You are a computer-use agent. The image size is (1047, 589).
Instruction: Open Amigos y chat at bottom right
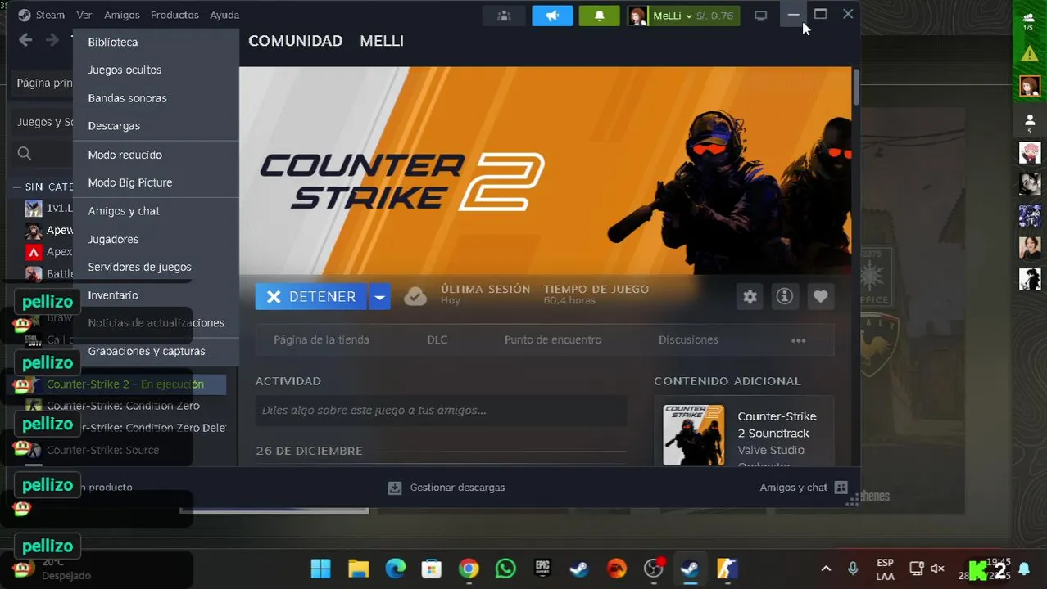[793, 487]
